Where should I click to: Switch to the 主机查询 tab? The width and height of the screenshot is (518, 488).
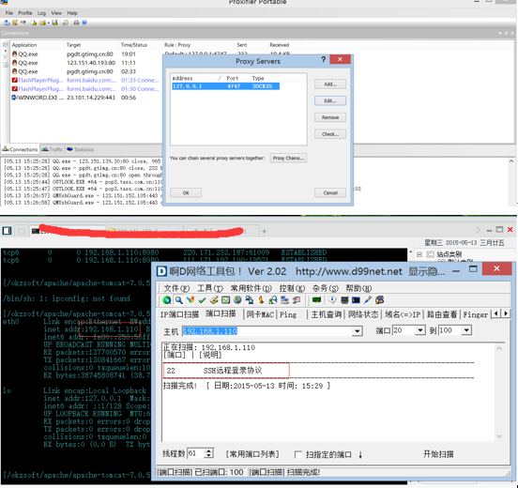coord(327,314)
